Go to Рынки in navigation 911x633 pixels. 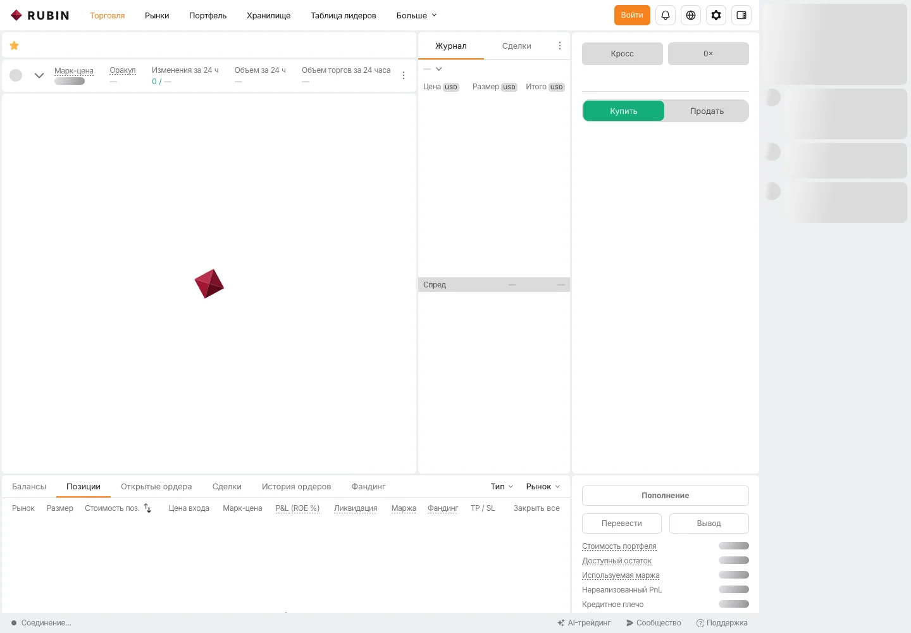click(157, 15)
